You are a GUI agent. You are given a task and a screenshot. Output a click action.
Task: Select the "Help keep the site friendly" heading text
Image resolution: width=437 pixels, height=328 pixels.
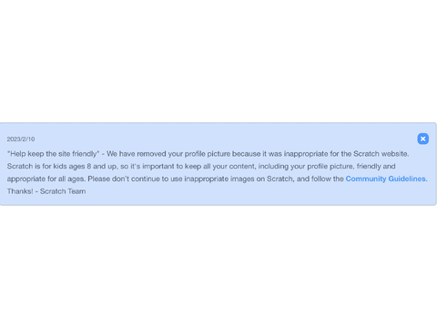[53, 154]
